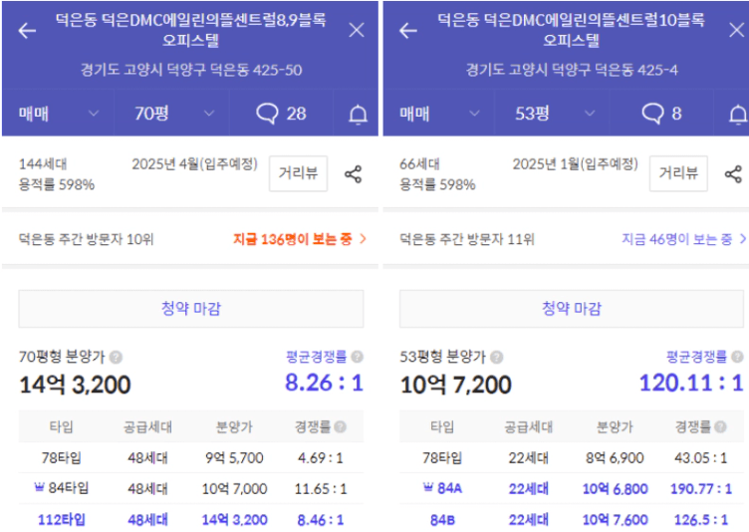Screen dimensions: 749x532
Task: Click 덕은동 주간 방문자 10위 text
Action: [86, 239]
